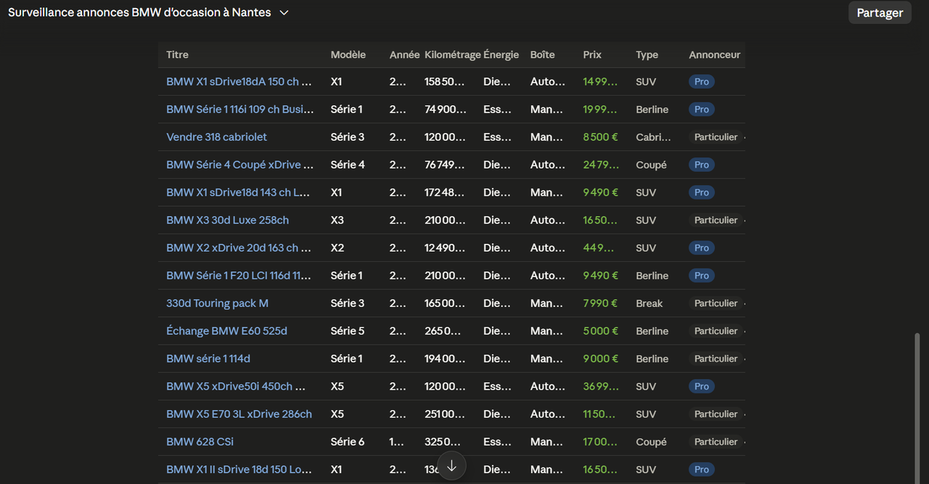Click the Série 5 model cell

point(348,331)
